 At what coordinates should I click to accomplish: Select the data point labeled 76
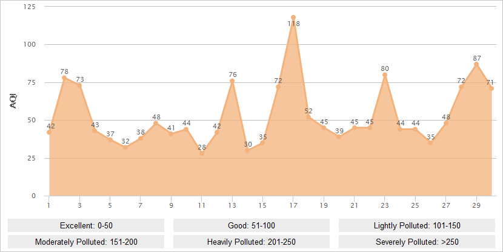(232, 81)
